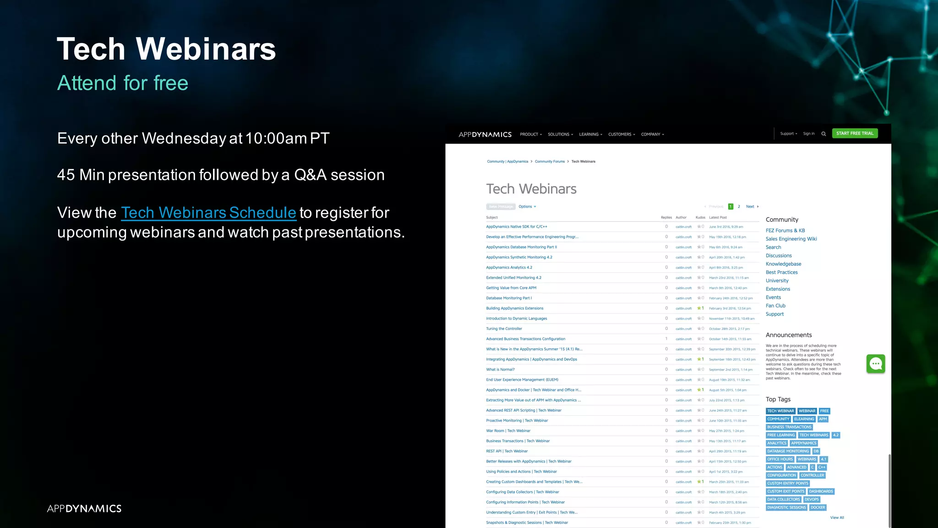
Task: Open REST API | Tech Webinar topic
Action: [507, 451]
